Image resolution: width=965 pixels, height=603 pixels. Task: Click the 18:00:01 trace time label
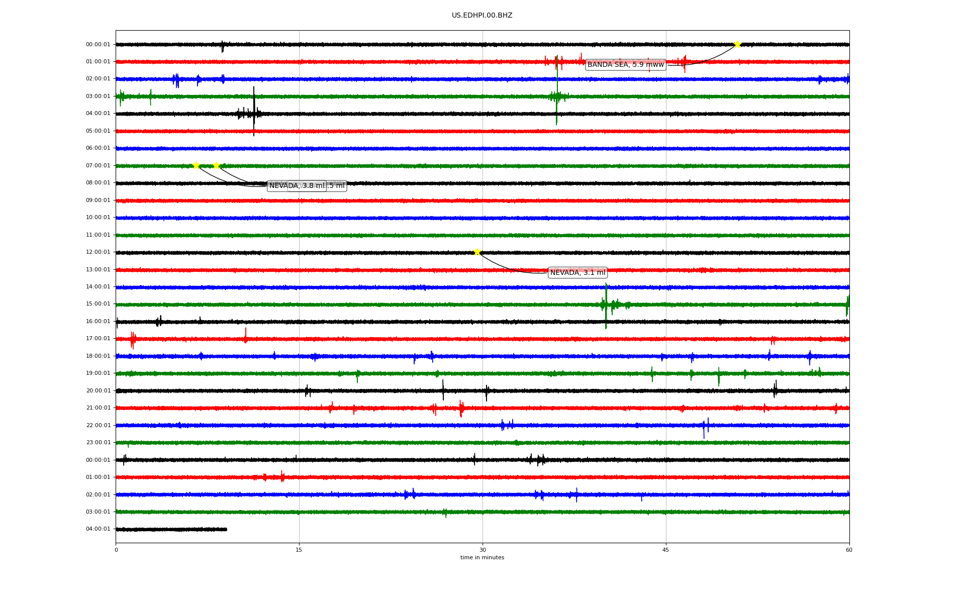(x=98, y=356)
